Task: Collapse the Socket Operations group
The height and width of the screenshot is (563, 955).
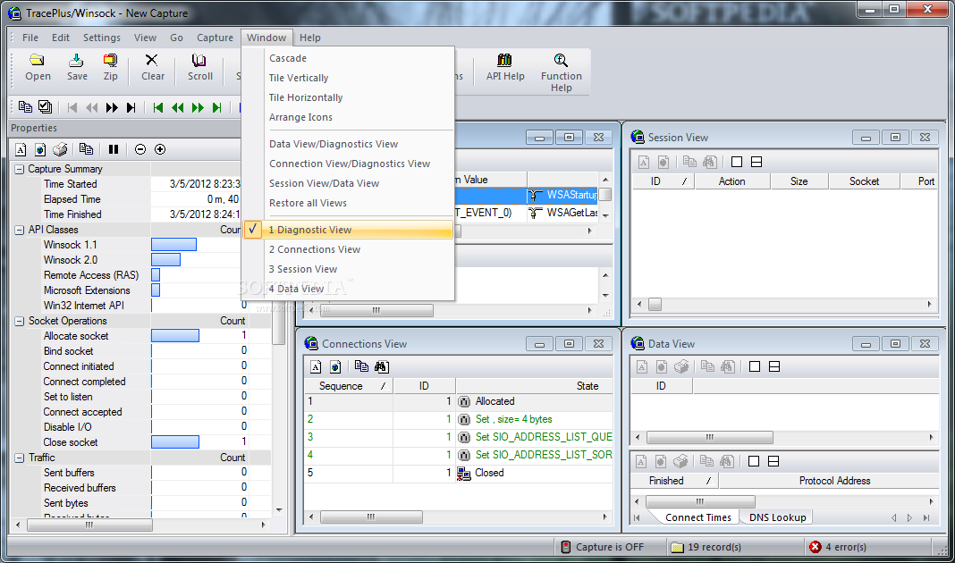Action: tap(20, 322)
